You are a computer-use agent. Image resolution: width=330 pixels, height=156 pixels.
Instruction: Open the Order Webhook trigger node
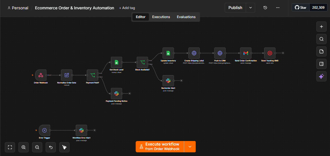[41, 75]
